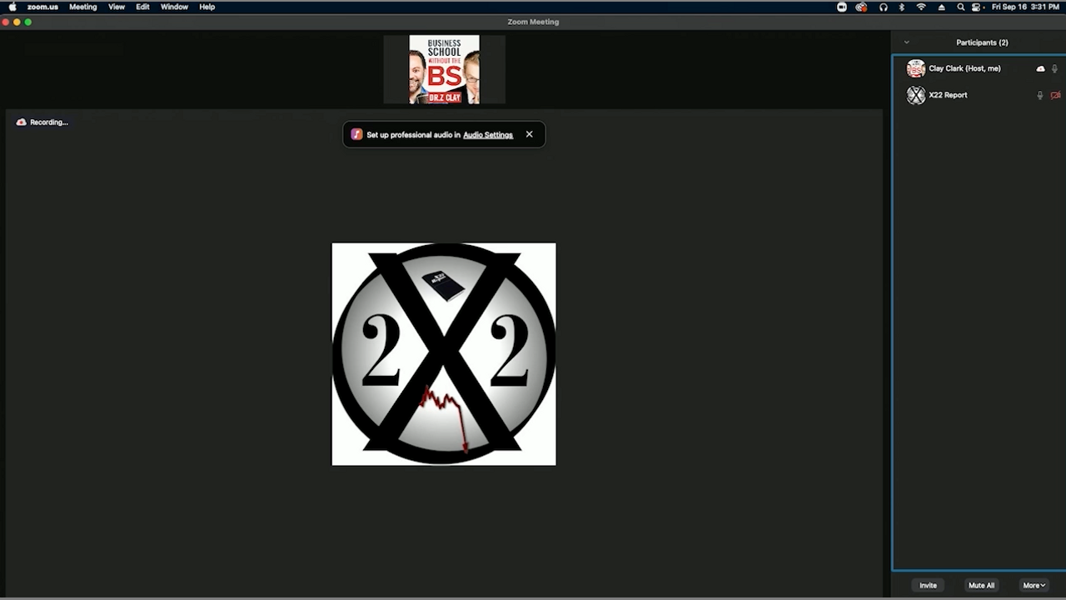Open Spotlight search magnifier icon
Screen dimensions: 1066x600
tap(960, 7)
